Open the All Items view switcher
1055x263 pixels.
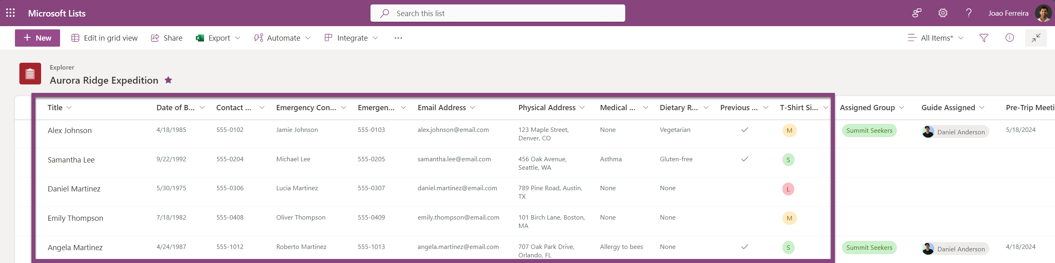click(x=936, y=38)
